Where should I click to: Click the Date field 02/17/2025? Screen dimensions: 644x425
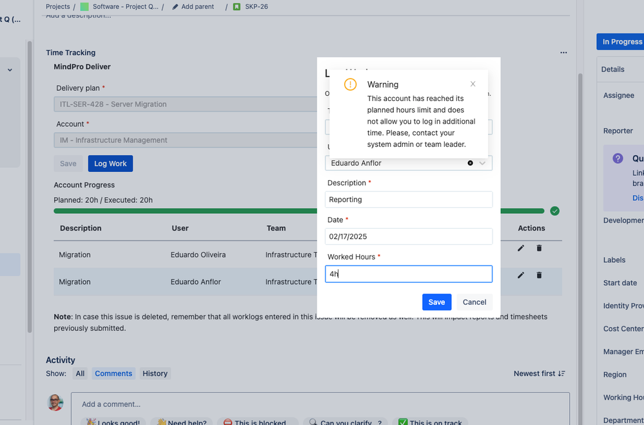pos(409,236)
